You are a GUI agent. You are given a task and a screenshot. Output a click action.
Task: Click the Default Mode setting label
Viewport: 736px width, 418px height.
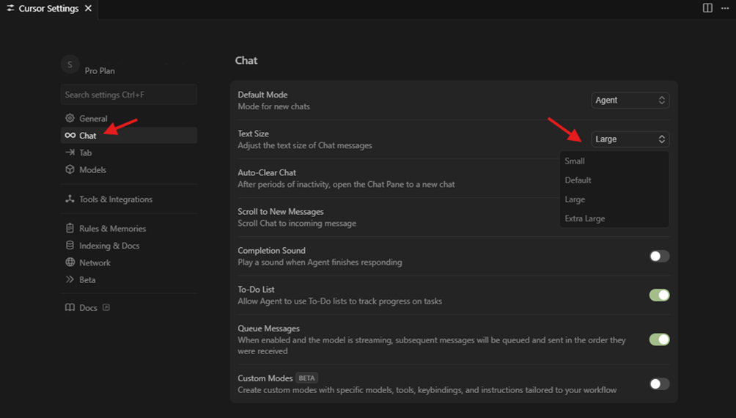262,95
